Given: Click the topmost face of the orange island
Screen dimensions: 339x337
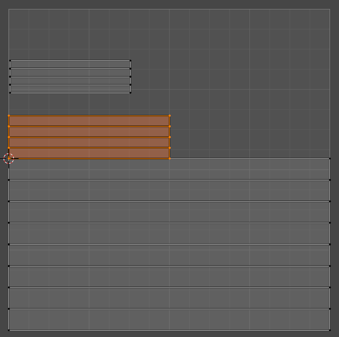Looking at the screenshot, I should [89, 121].
